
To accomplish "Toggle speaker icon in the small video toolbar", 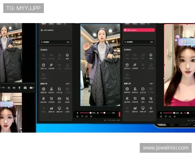I will pos(14,88).
